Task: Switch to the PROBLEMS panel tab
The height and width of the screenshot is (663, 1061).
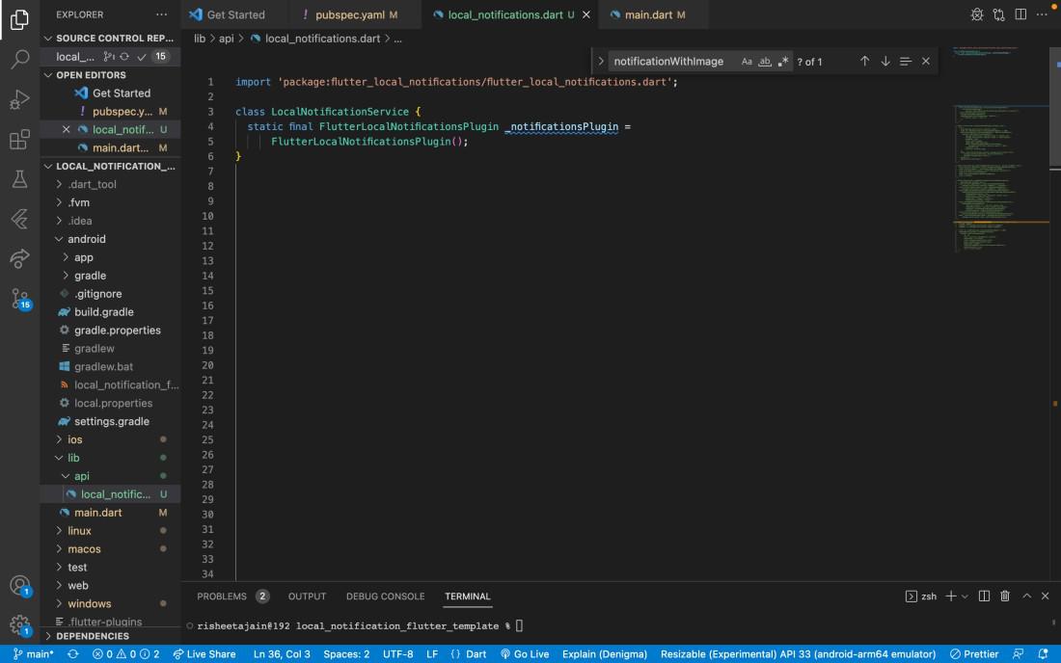Action: [x=222, y=597]
